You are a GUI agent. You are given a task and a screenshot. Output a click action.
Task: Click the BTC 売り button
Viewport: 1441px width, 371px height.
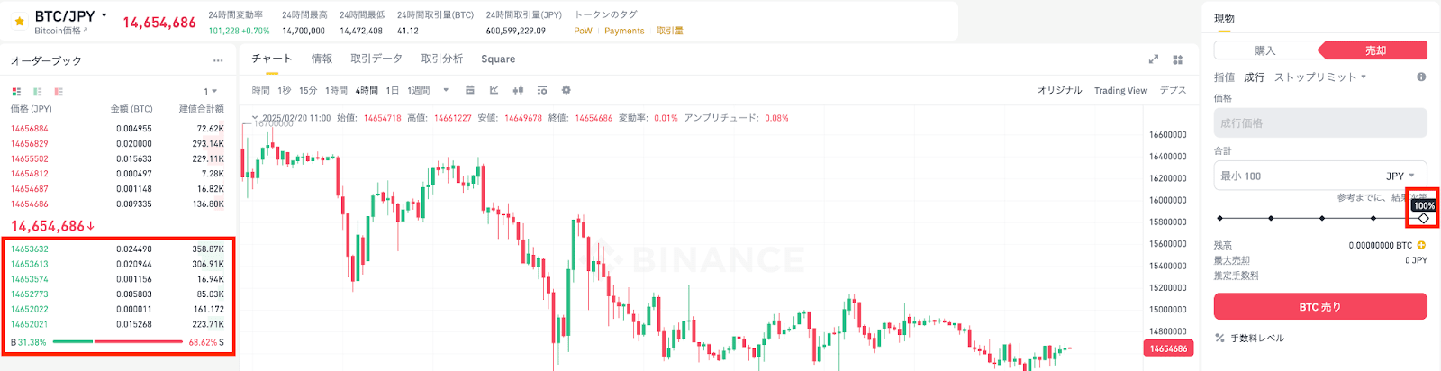click(1320, 307)
